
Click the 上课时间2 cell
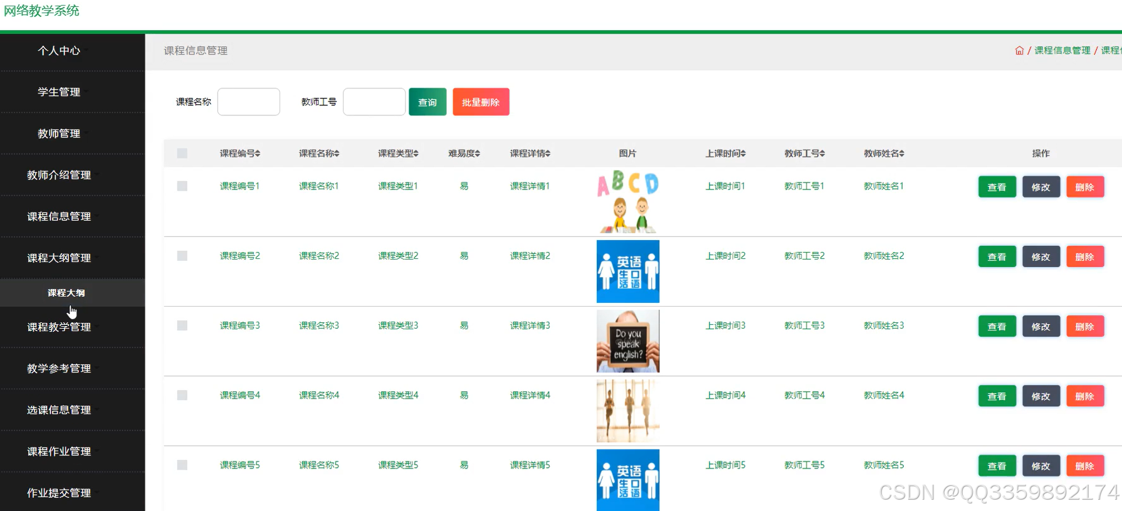point(725,256)
